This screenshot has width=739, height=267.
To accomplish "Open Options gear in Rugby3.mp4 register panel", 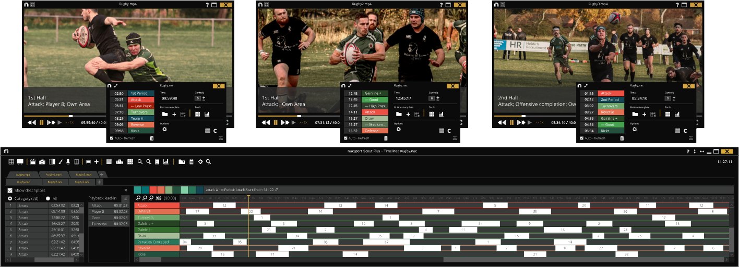I will click(635, 129).
